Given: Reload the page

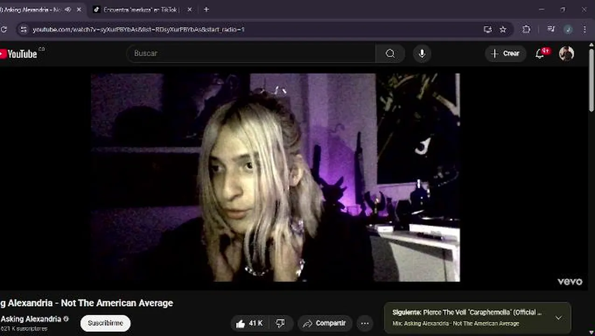Looking at the screenshot, I should pyautogui.click(x=4, y=29).
